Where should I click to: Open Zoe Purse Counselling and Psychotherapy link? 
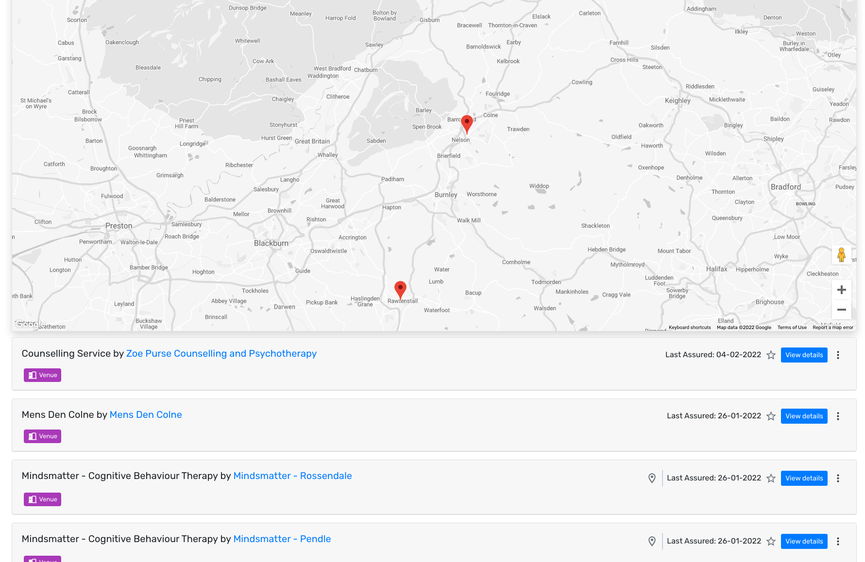(221, 354)
